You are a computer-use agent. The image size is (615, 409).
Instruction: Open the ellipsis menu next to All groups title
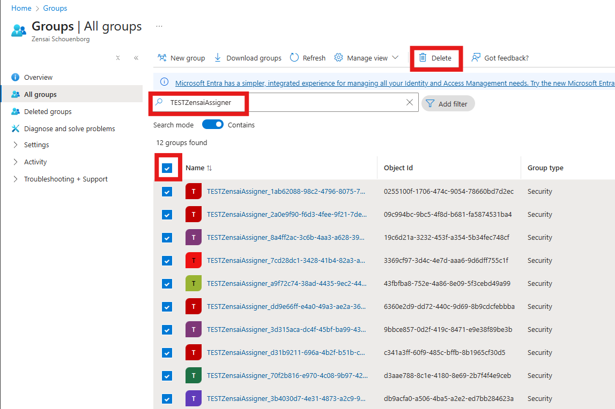point(159,26)
